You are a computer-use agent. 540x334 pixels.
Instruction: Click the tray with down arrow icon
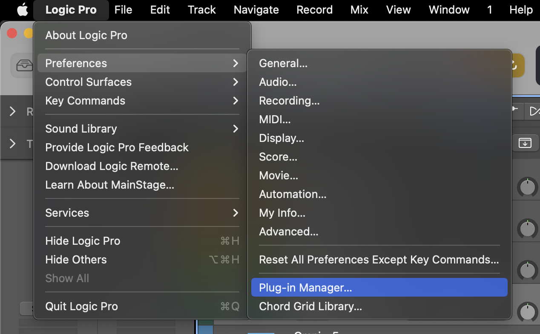pyautogui.click(x=525, y=143)
